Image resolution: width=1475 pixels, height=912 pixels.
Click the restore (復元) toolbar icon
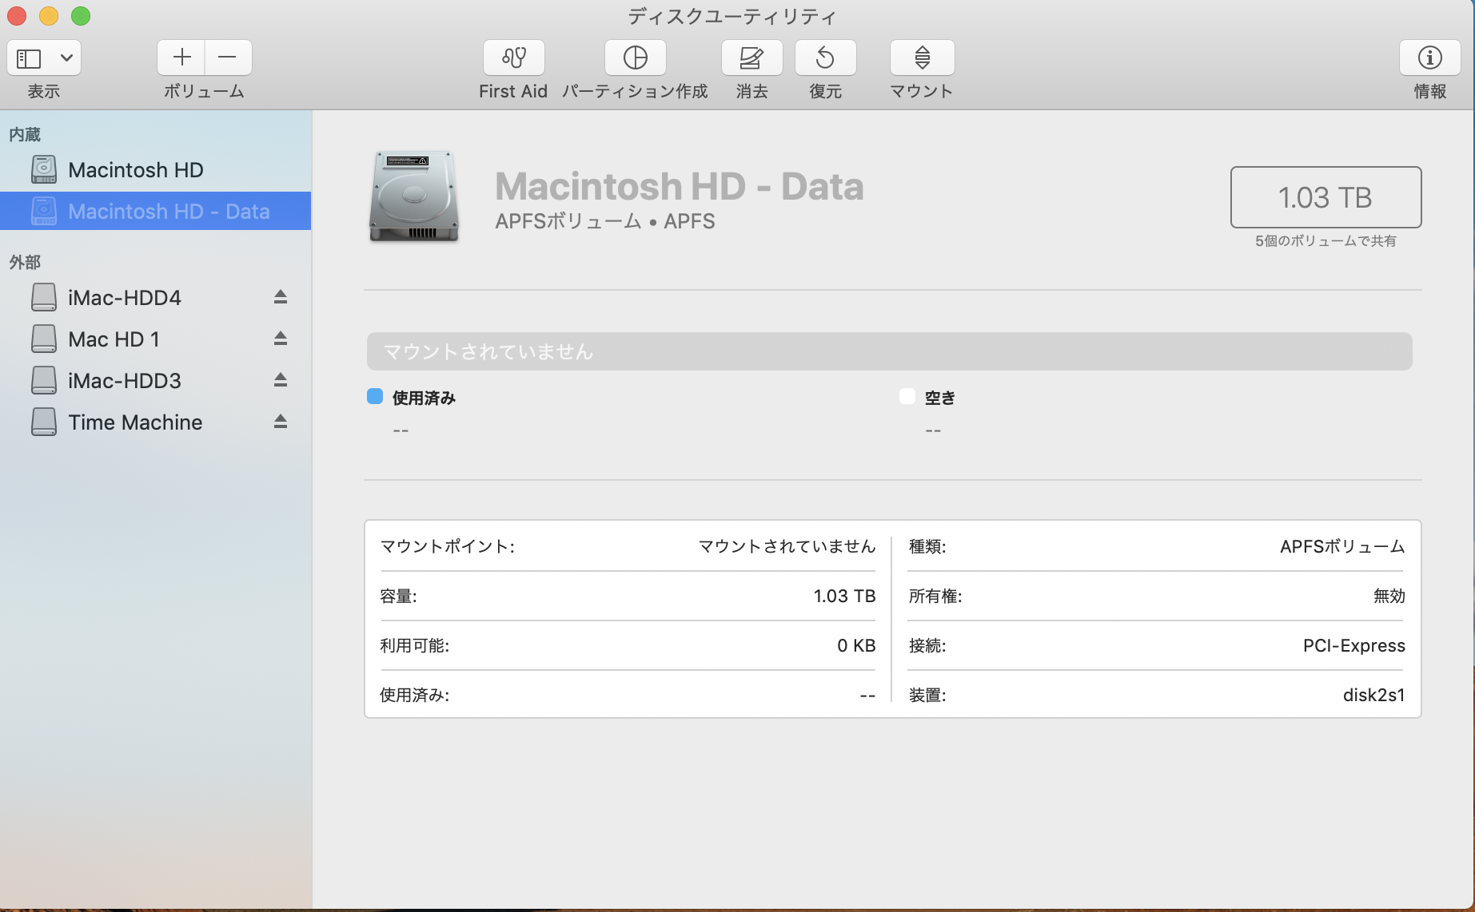click(x=825, y=58)
